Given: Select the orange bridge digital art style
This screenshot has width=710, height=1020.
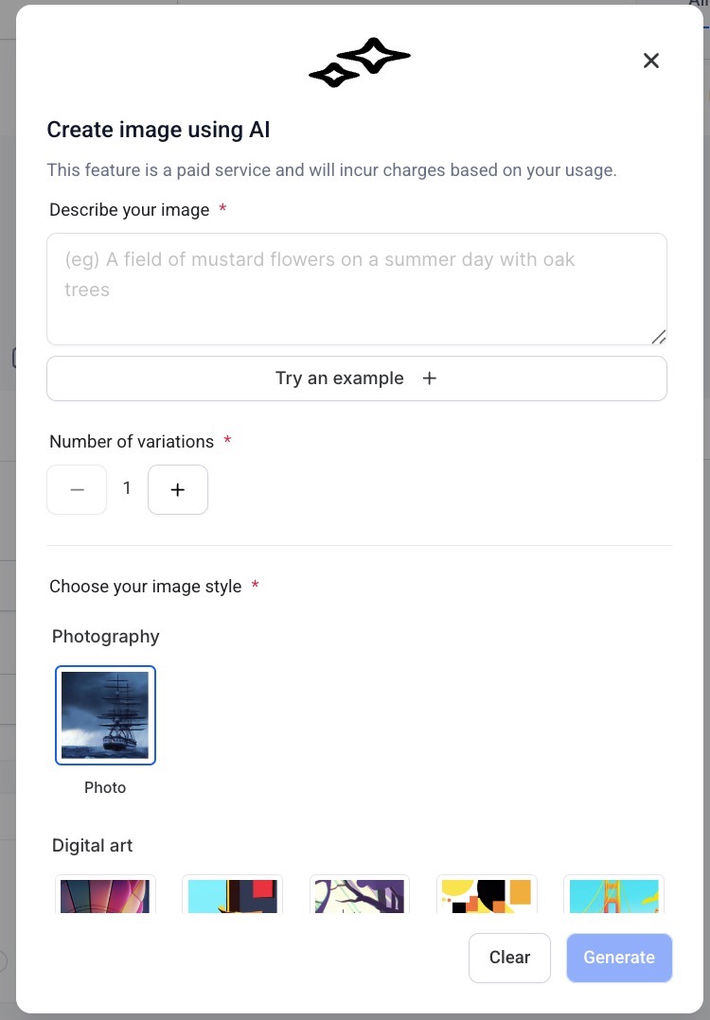Looking at the screenshot, I should (613, 894).
